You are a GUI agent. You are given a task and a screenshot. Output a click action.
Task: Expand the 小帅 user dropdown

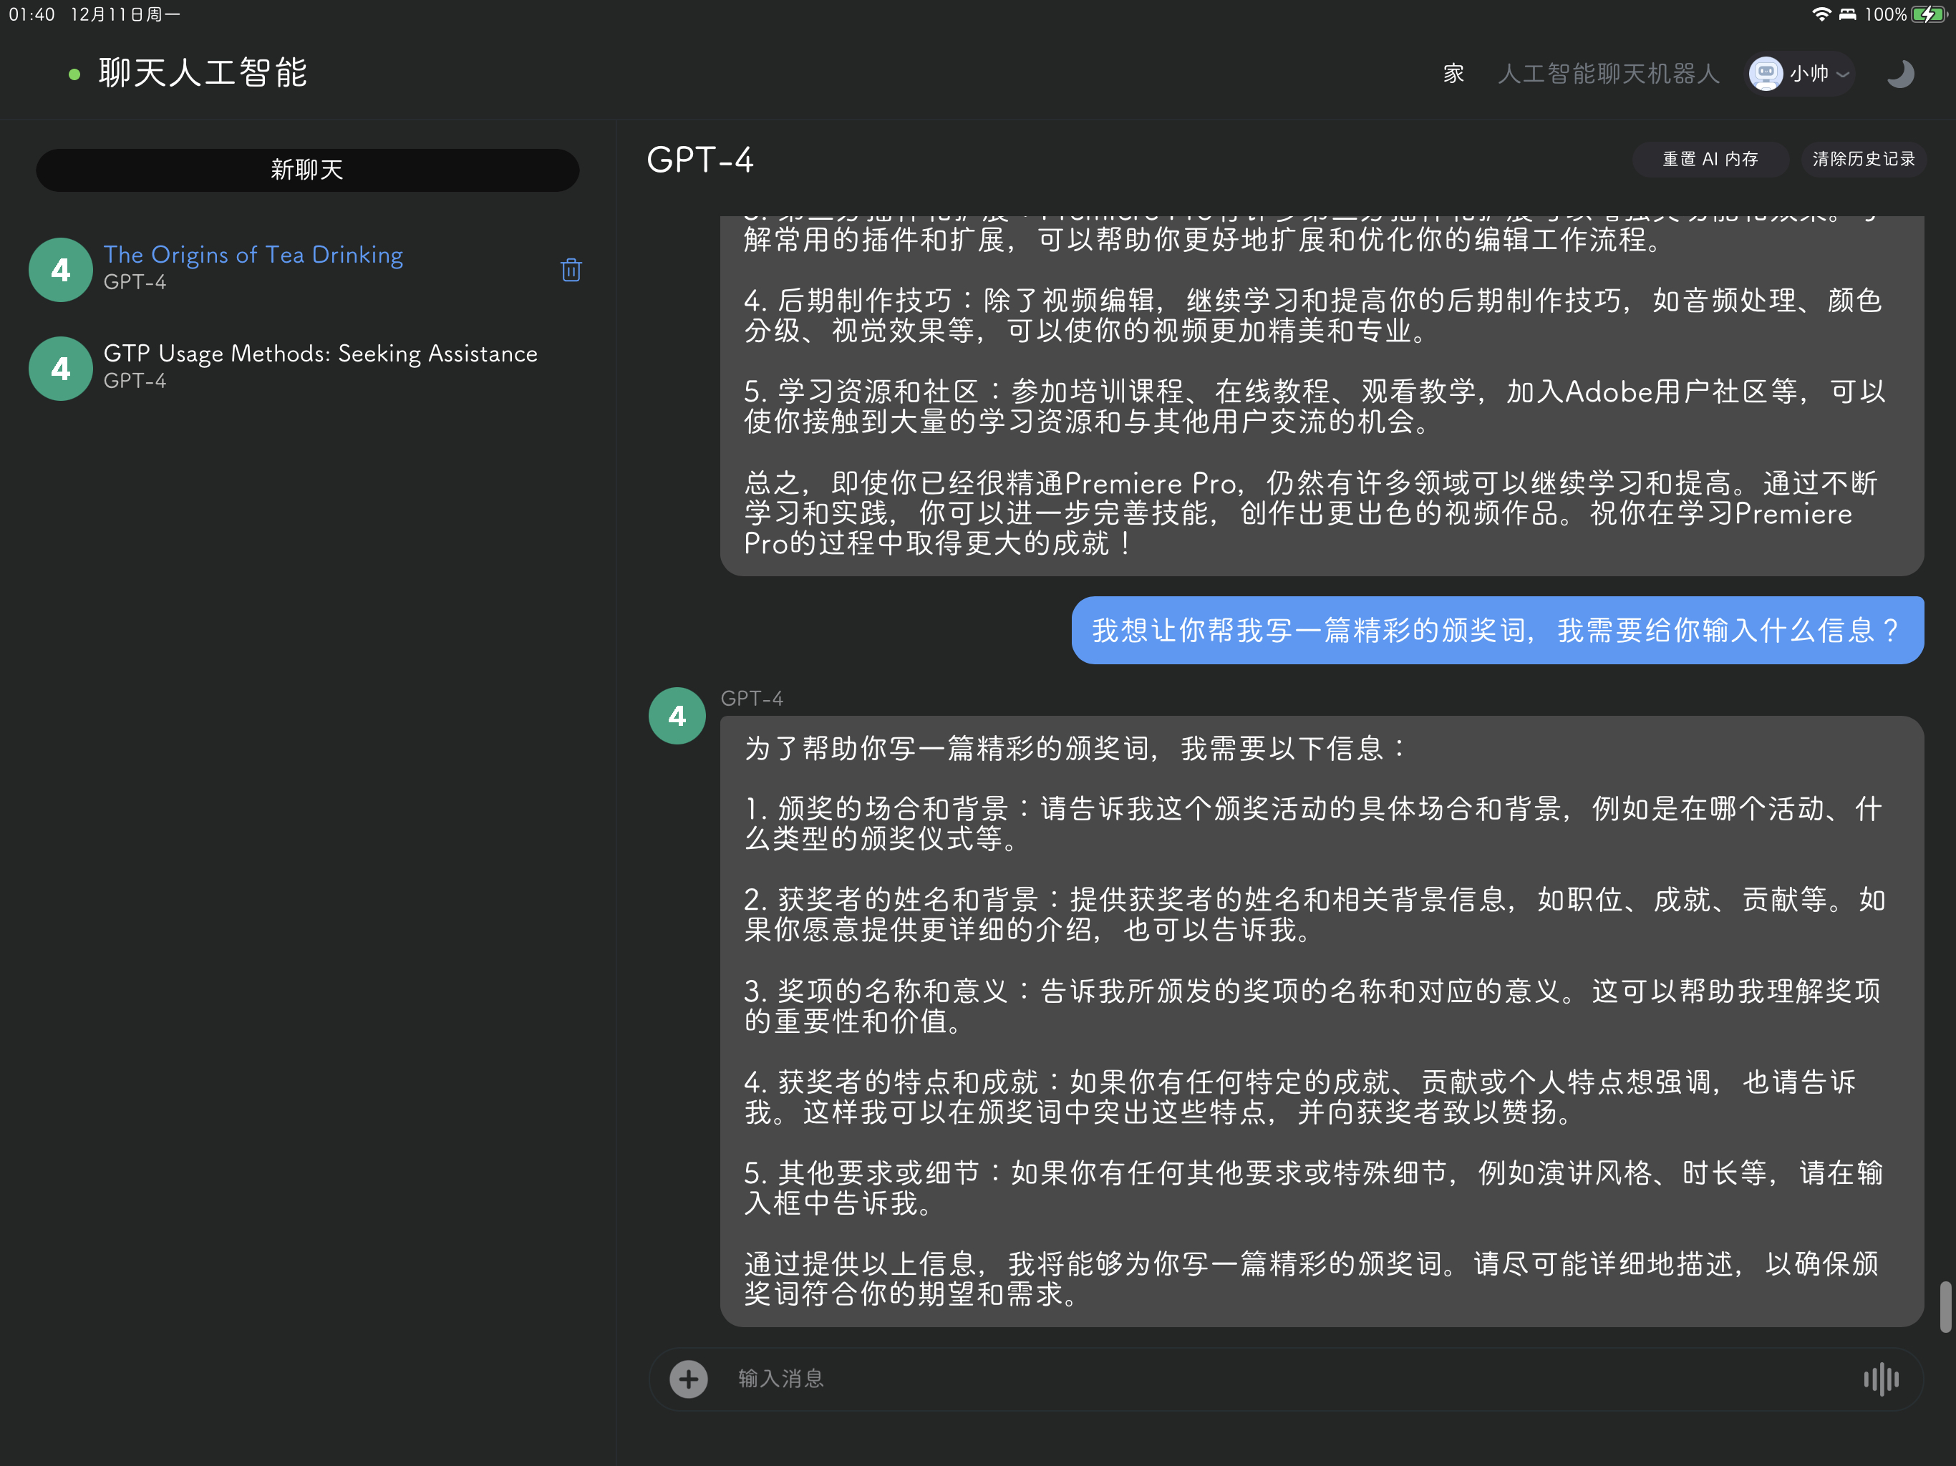pos(1843,74)
